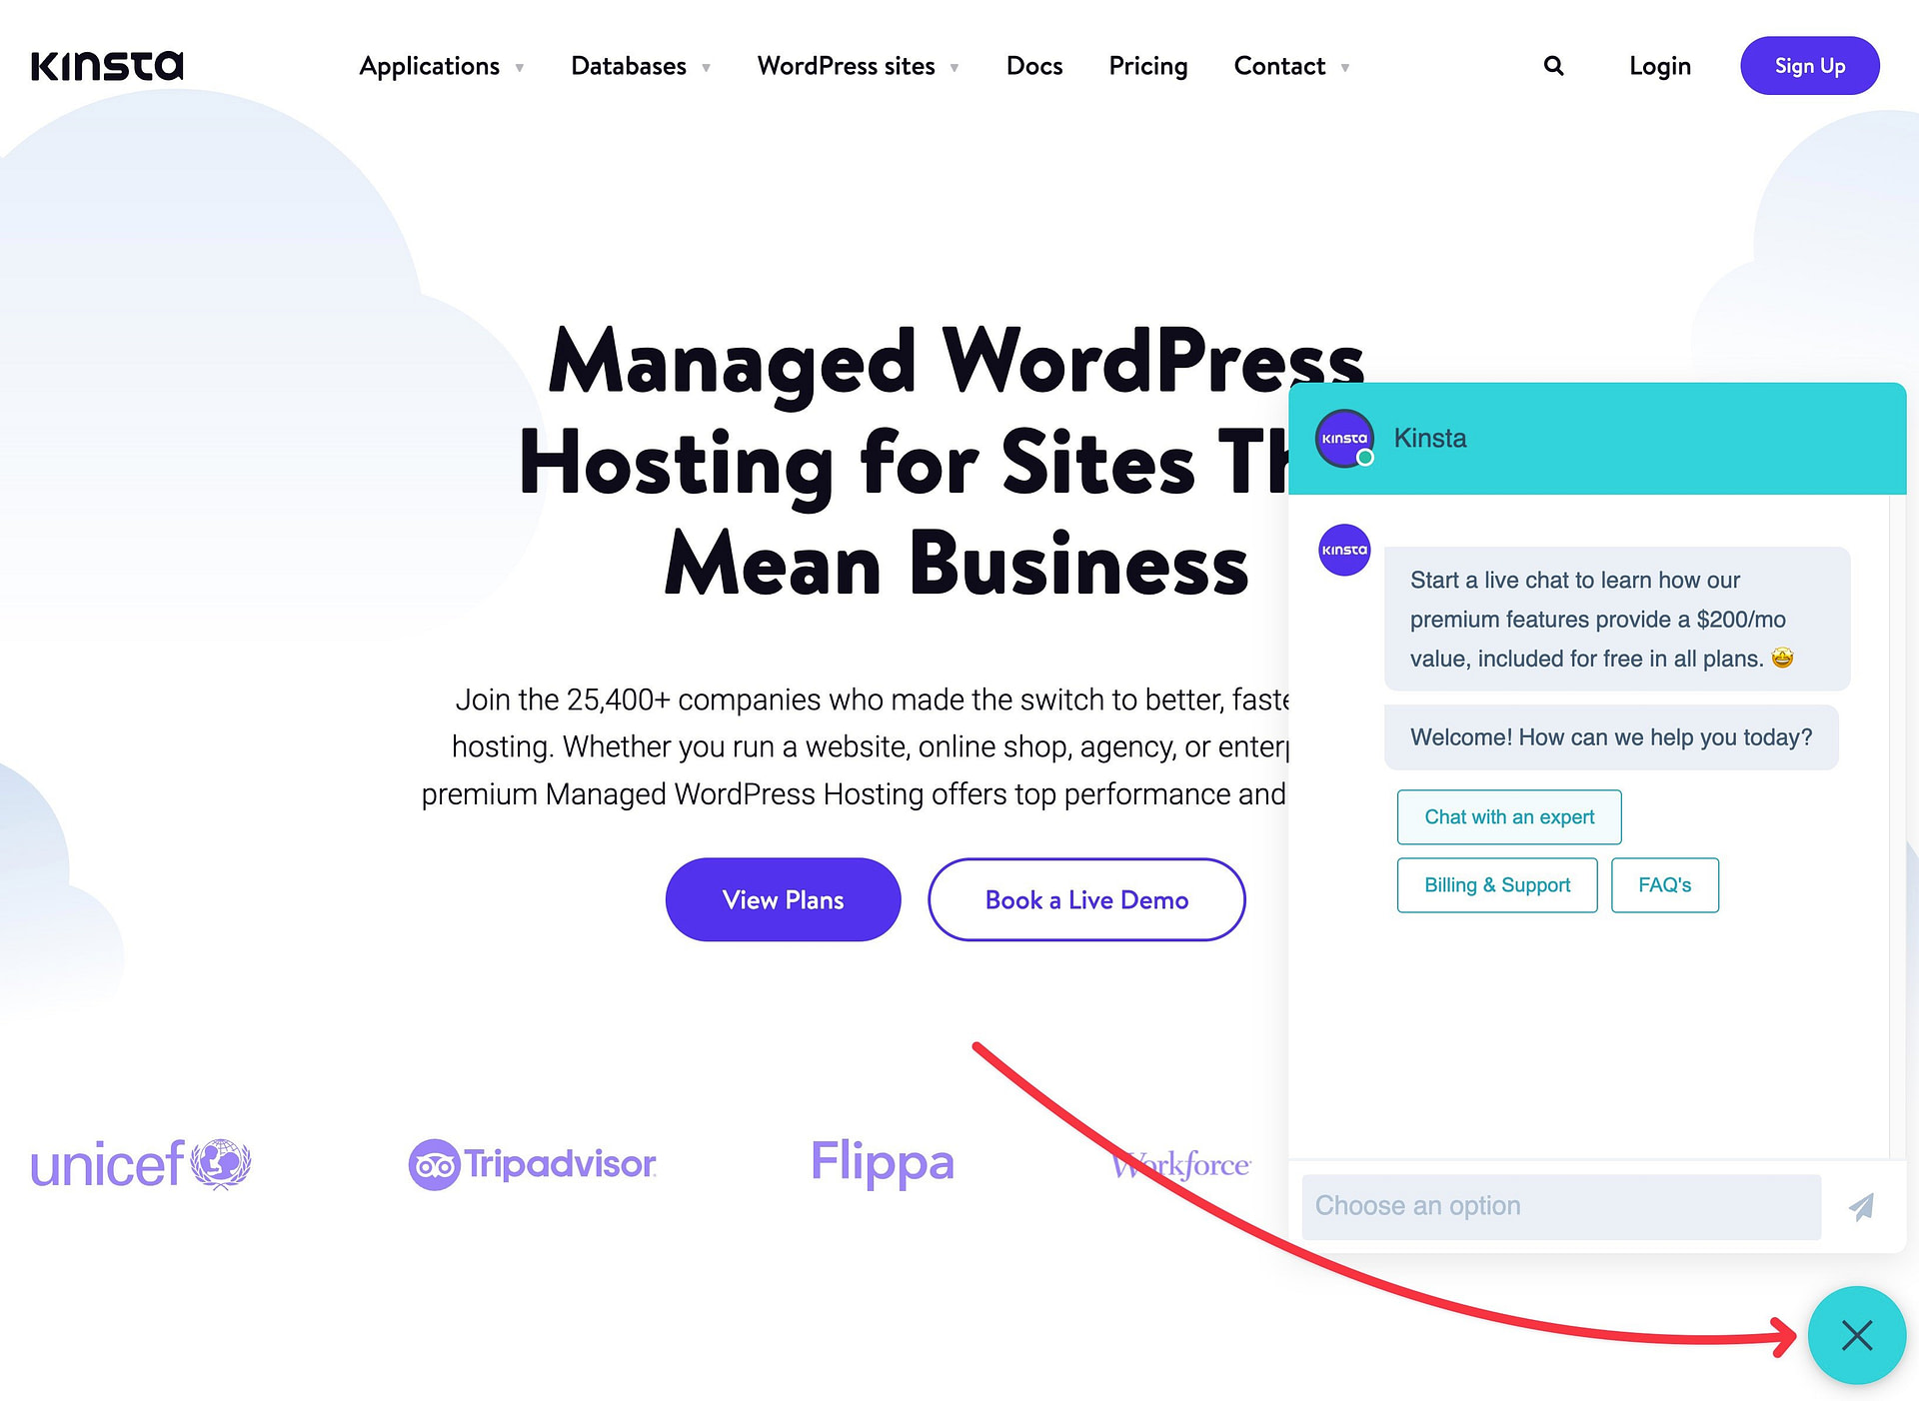Click the Kinsta logo in top-left corner

pos(107,64)
